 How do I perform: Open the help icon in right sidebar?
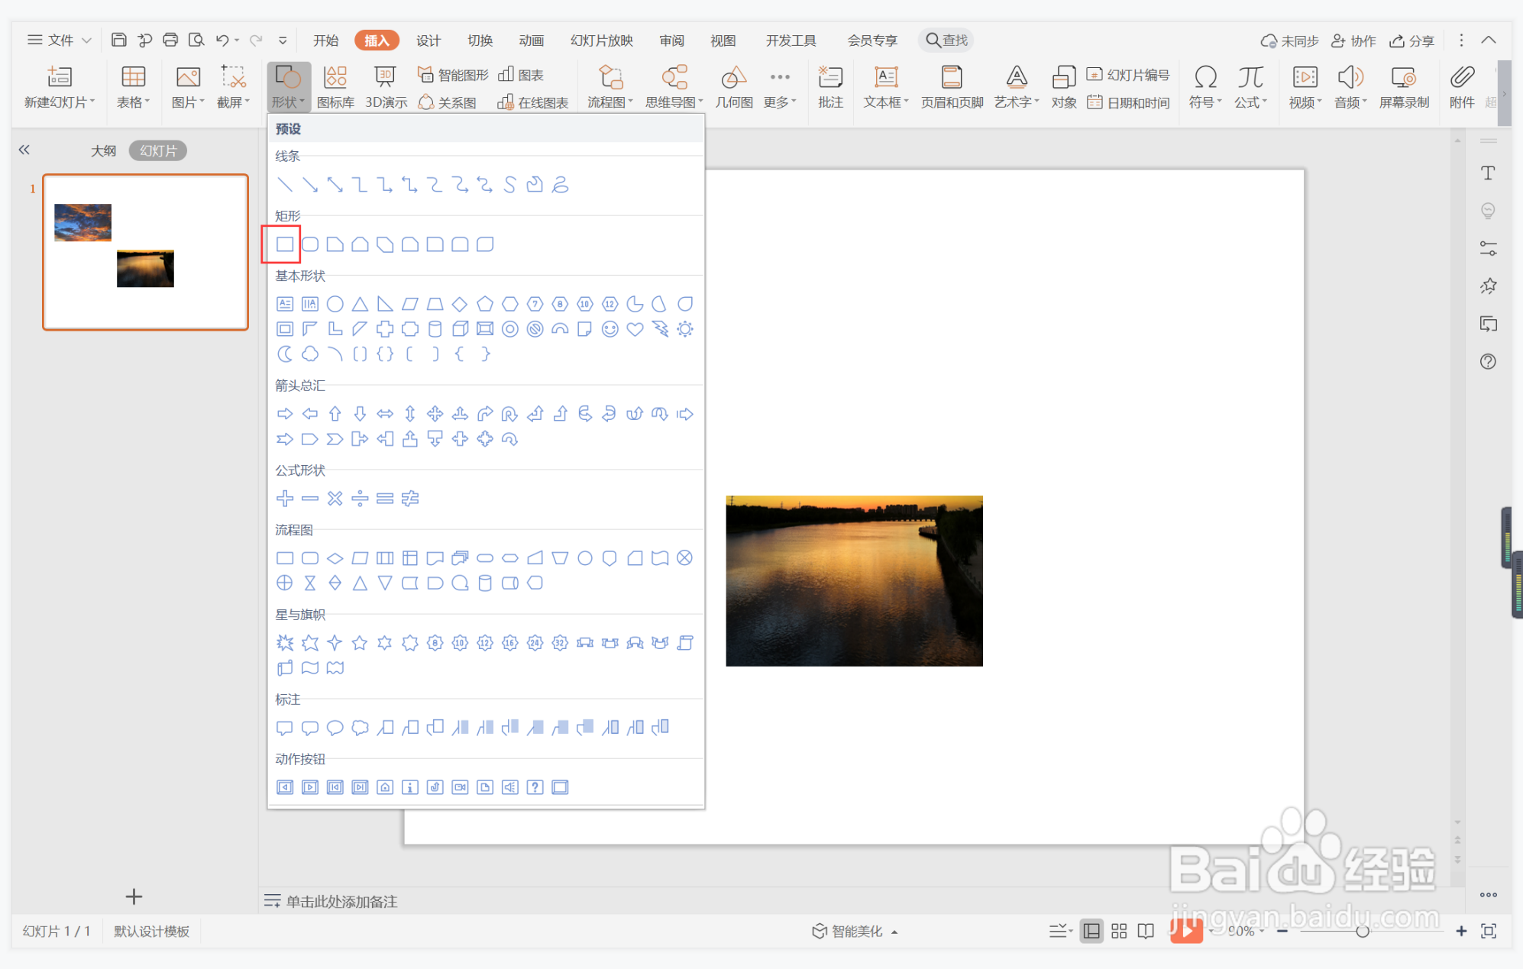pos(1488,361)
